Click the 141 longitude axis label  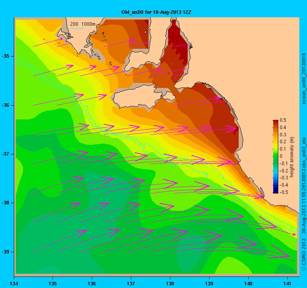coord(287,284)
